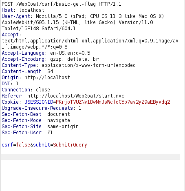Select the Sec-Fetch-Dest header name

coord(22,114)
